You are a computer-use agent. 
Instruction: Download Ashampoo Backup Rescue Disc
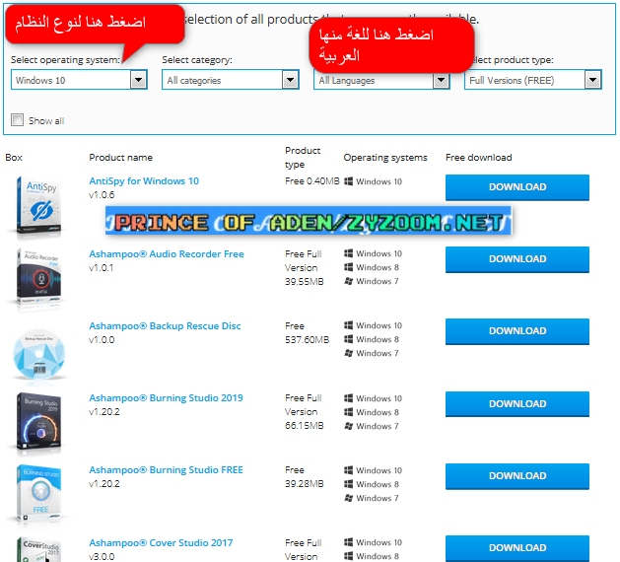point(517,331)
